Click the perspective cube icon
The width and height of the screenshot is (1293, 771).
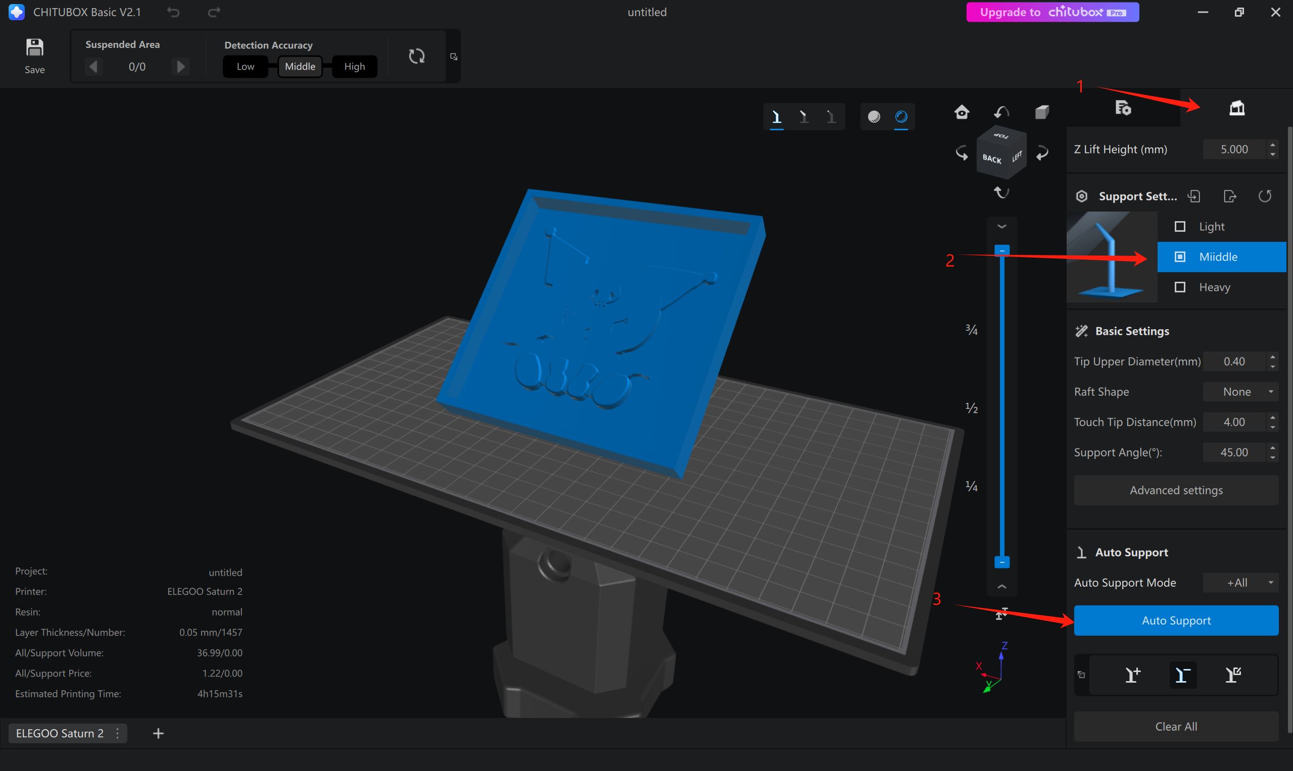click(x=1042, y=112)
